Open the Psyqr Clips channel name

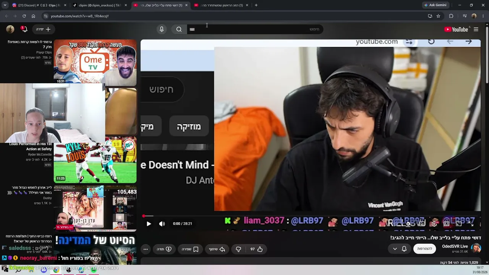tap(44, 52)
